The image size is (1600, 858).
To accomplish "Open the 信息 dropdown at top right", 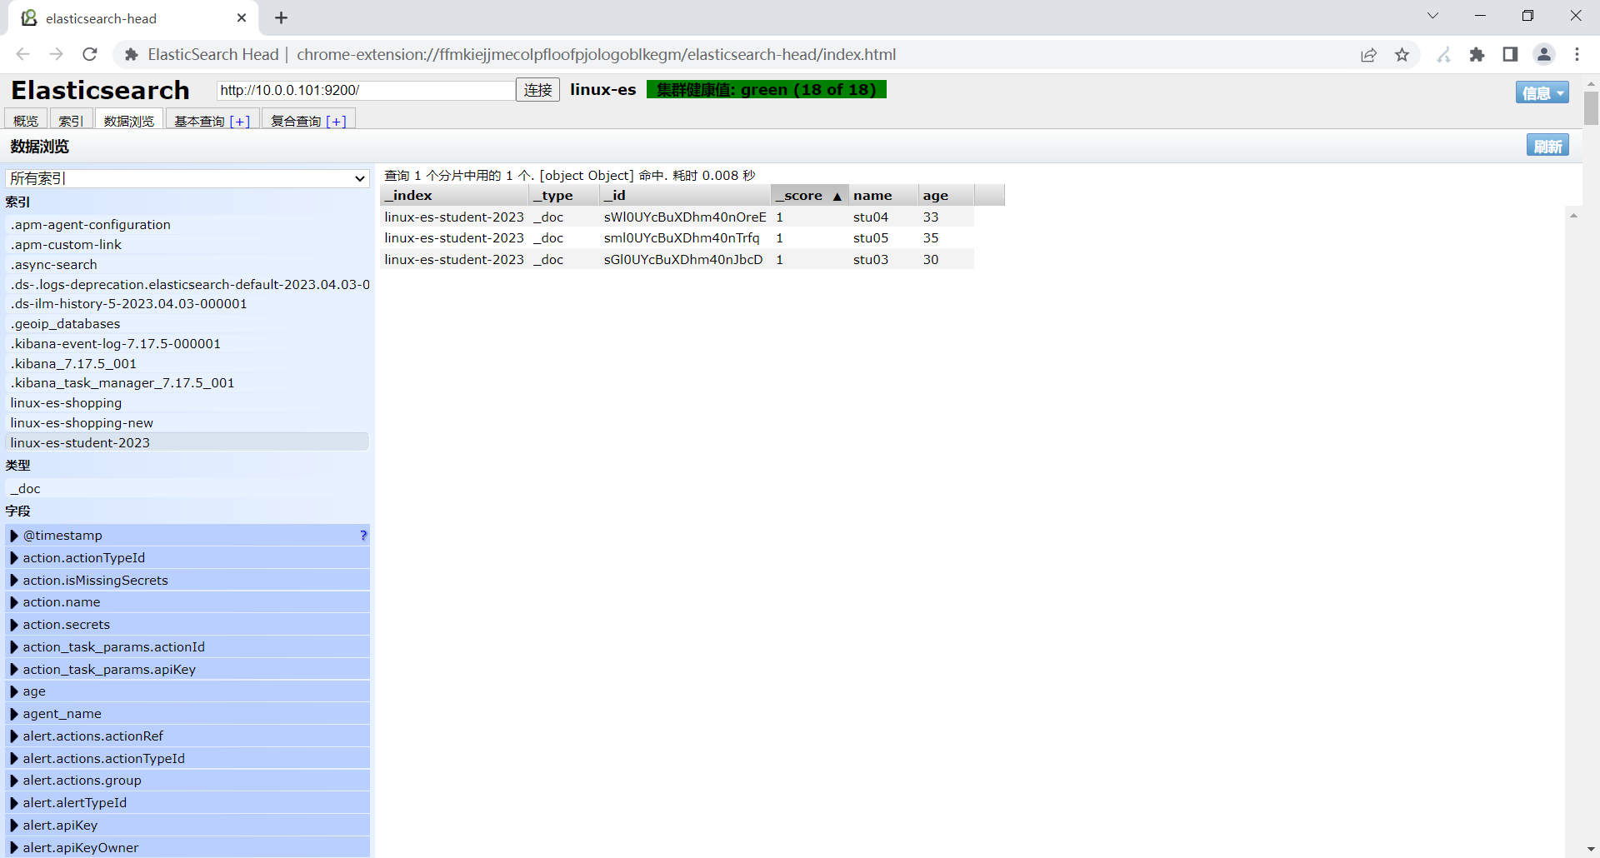I will tap(1541, 92).
